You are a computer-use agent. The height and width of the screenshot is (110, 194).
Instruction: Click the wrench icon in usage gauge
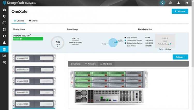[57, 47]
